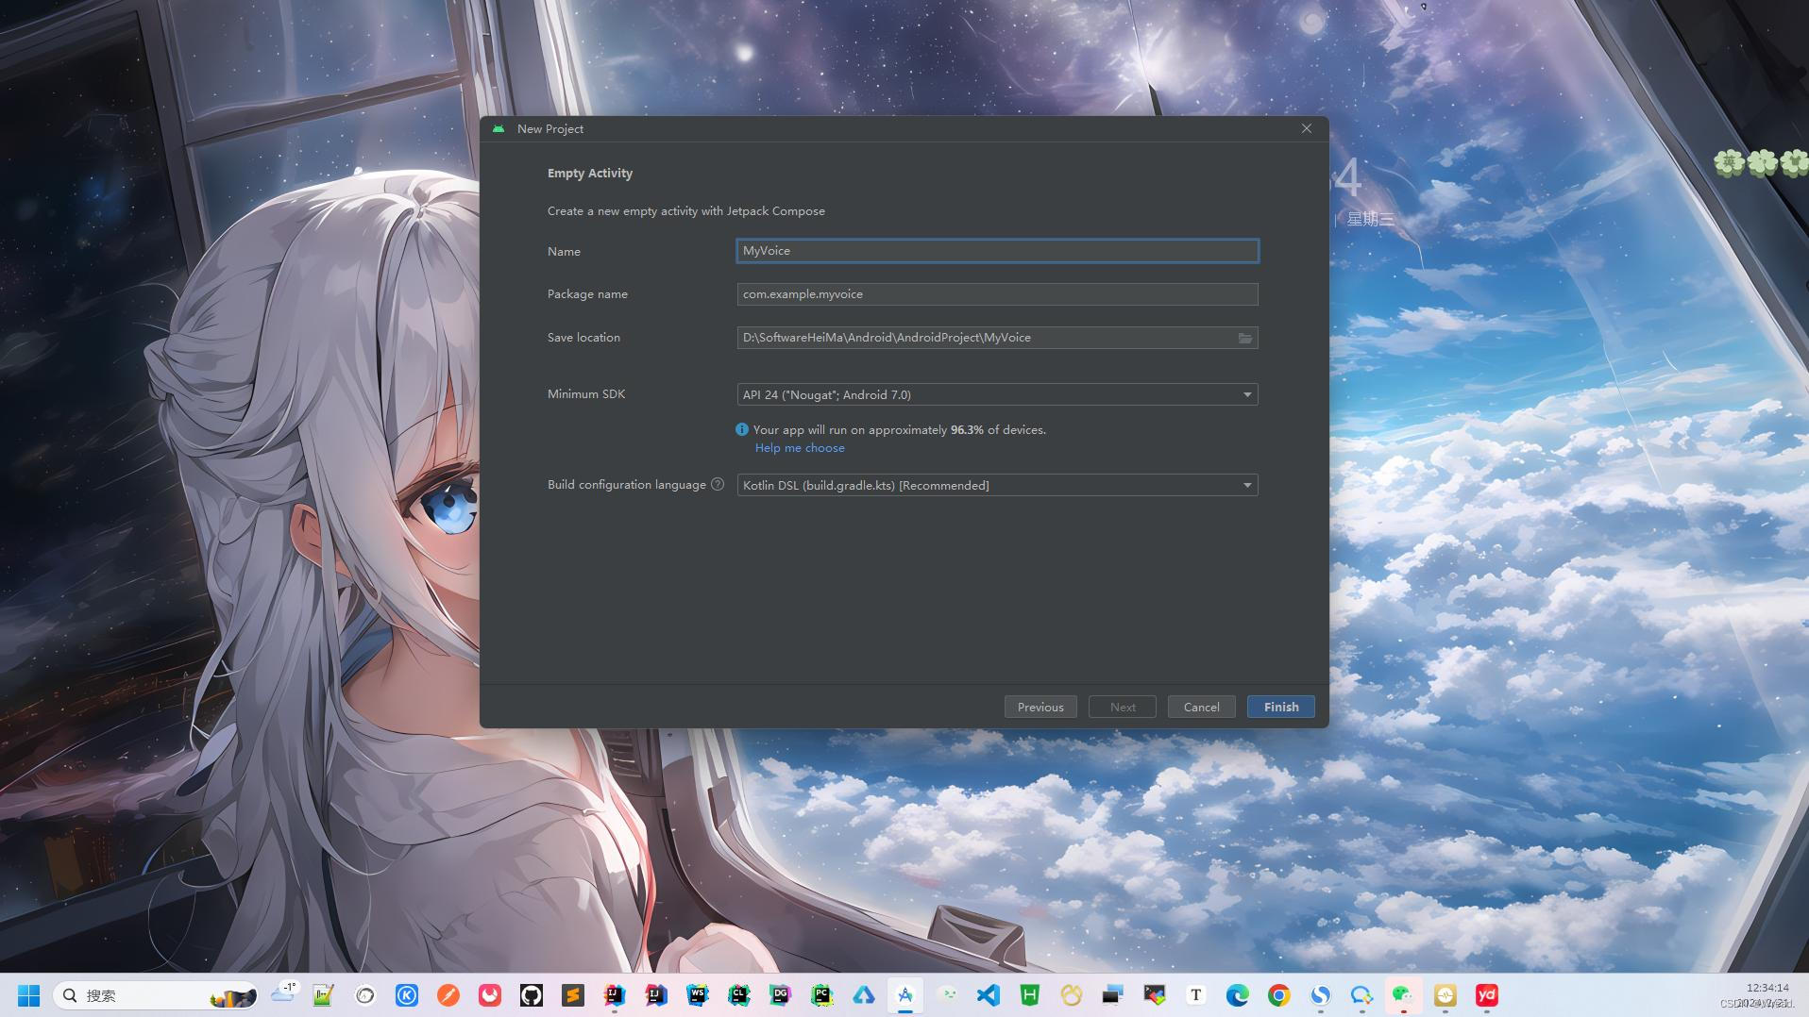Open Youdao dictionary from taskbar
The image size is (1809, 1017).
coord(1487,995)
